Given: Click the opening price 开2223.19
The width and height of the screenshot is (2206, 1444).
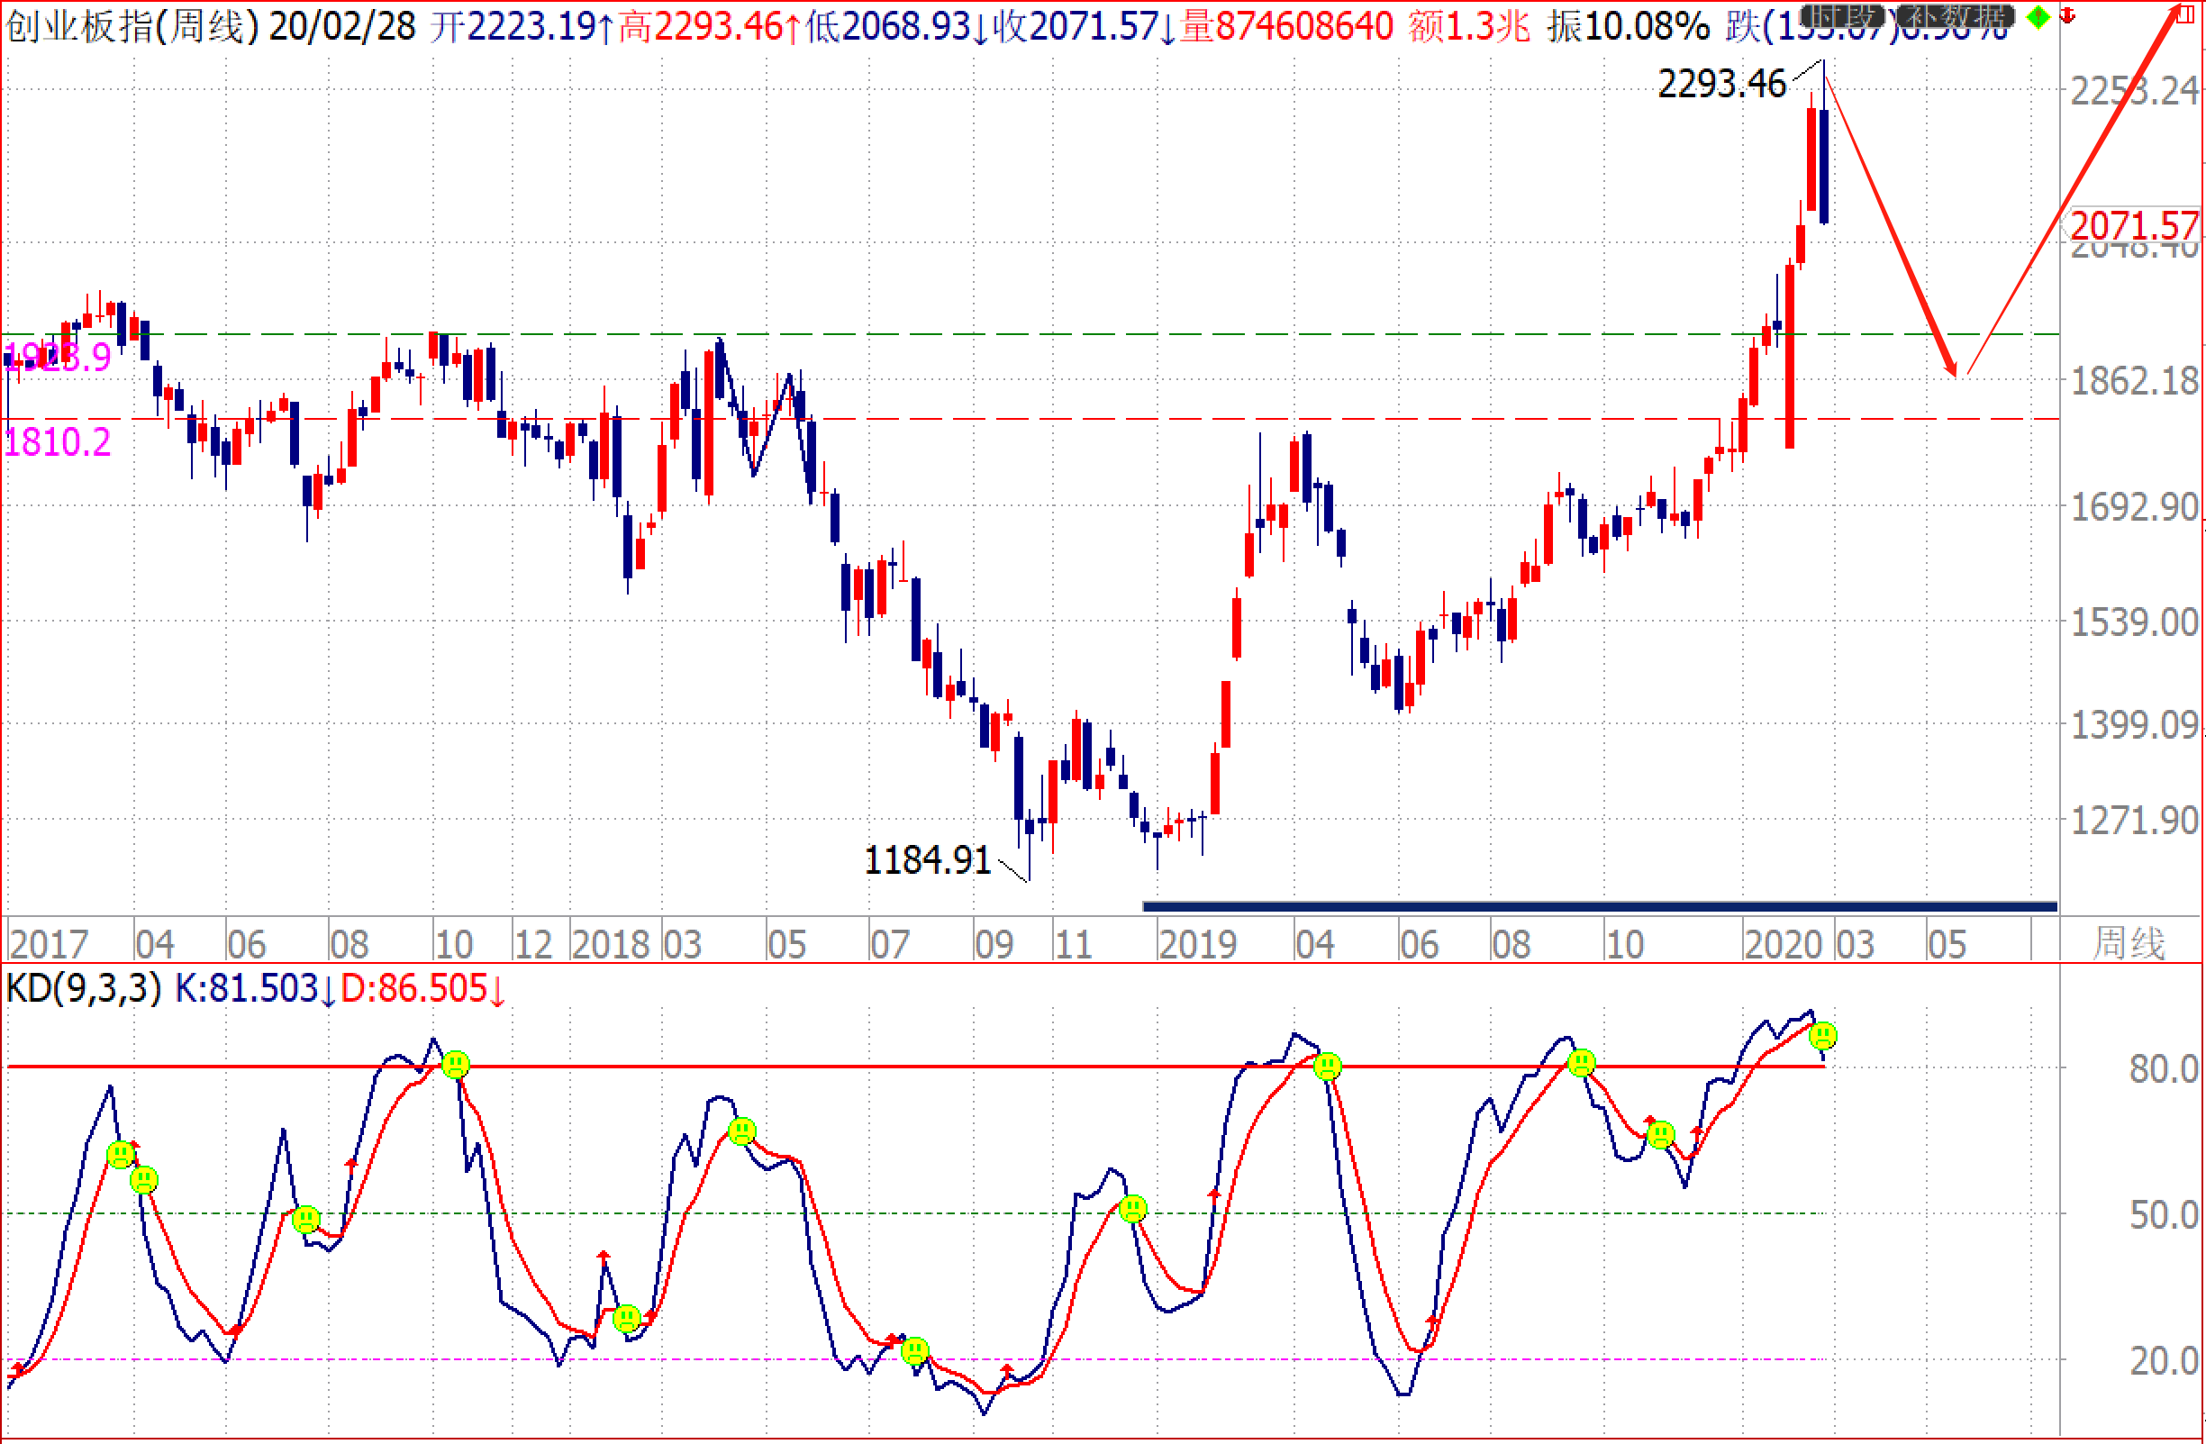Looking at the screenshot, I should tap(522, 26).
